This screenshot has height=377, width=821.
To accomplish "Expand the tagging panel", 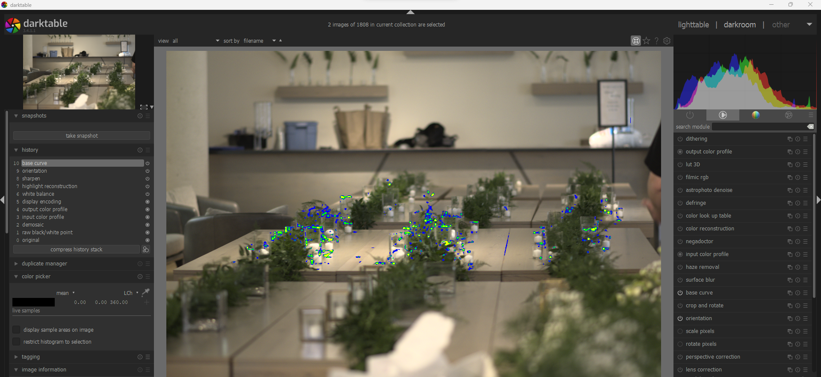I will [16, 357].
